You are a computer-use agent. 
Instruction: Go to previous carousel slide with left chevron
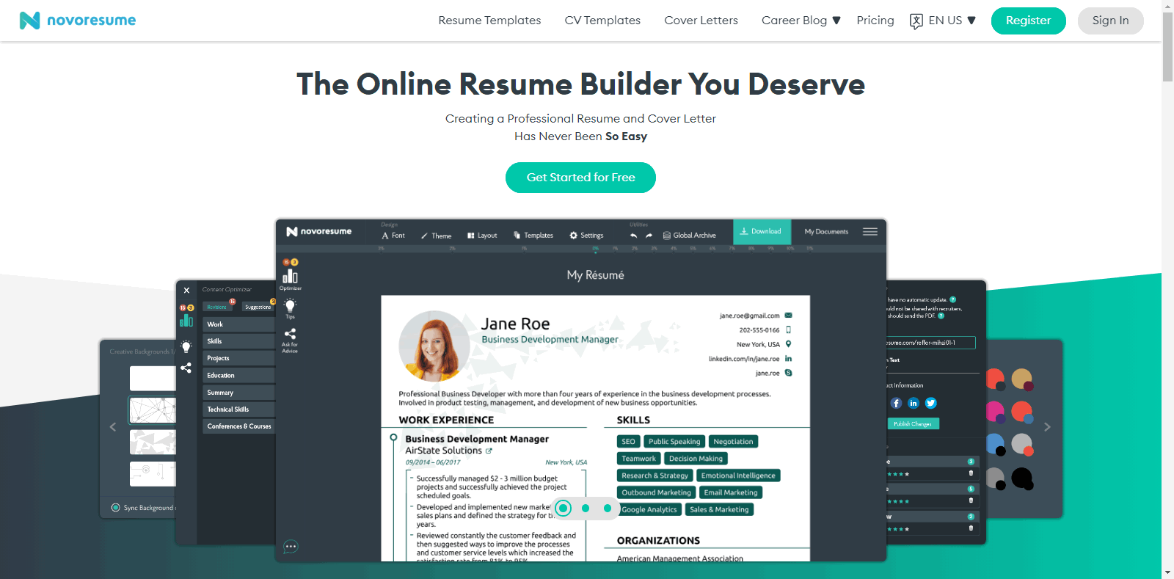(x=113, y=427)
